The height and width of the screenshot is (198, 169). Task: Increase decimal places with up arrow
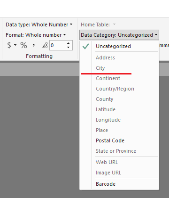point(68,43)
